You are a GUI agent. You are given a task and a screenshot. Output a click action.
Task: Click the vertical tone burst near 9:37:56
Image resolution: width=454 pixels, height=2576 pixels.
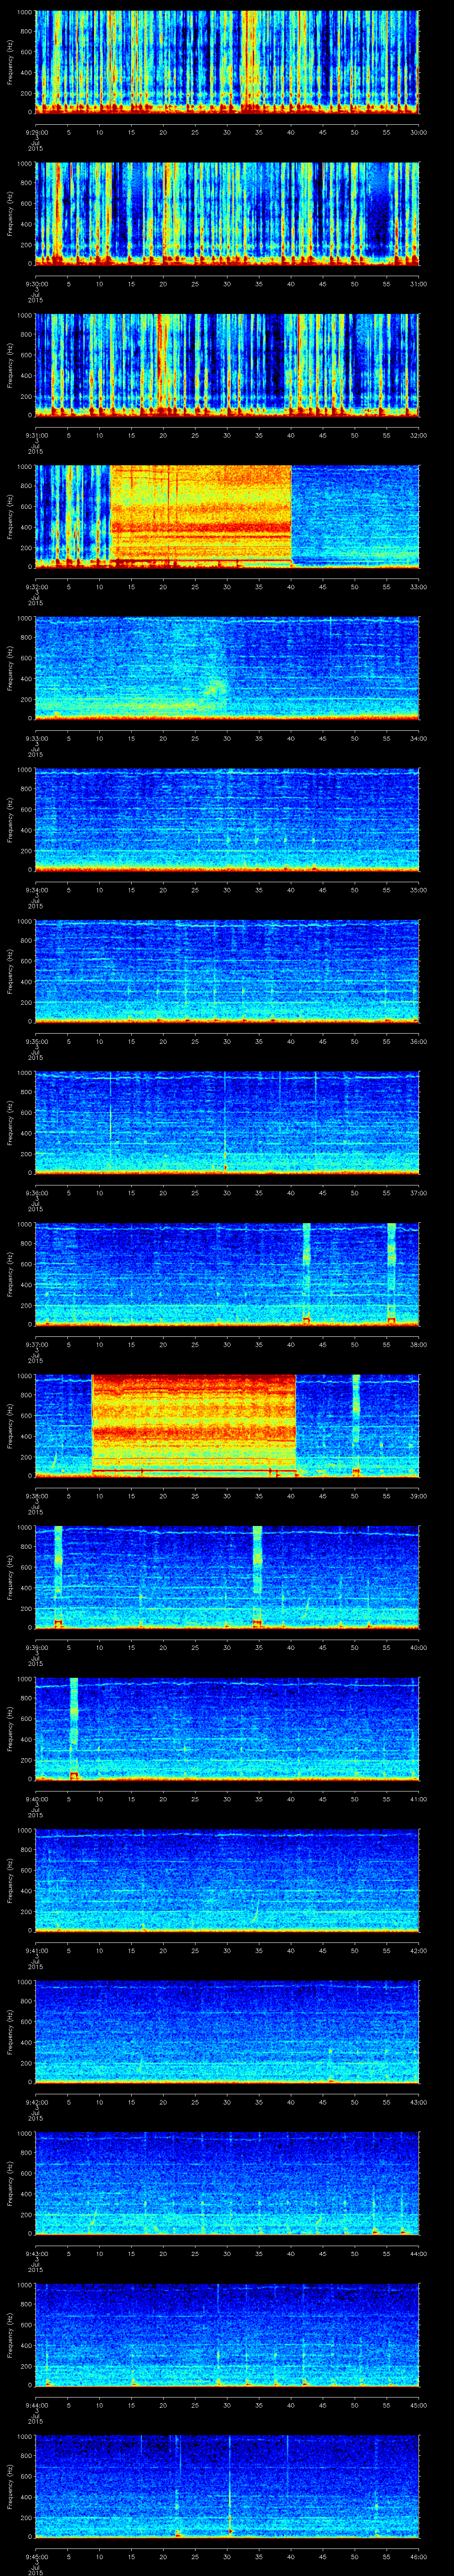click(392, 1273)
